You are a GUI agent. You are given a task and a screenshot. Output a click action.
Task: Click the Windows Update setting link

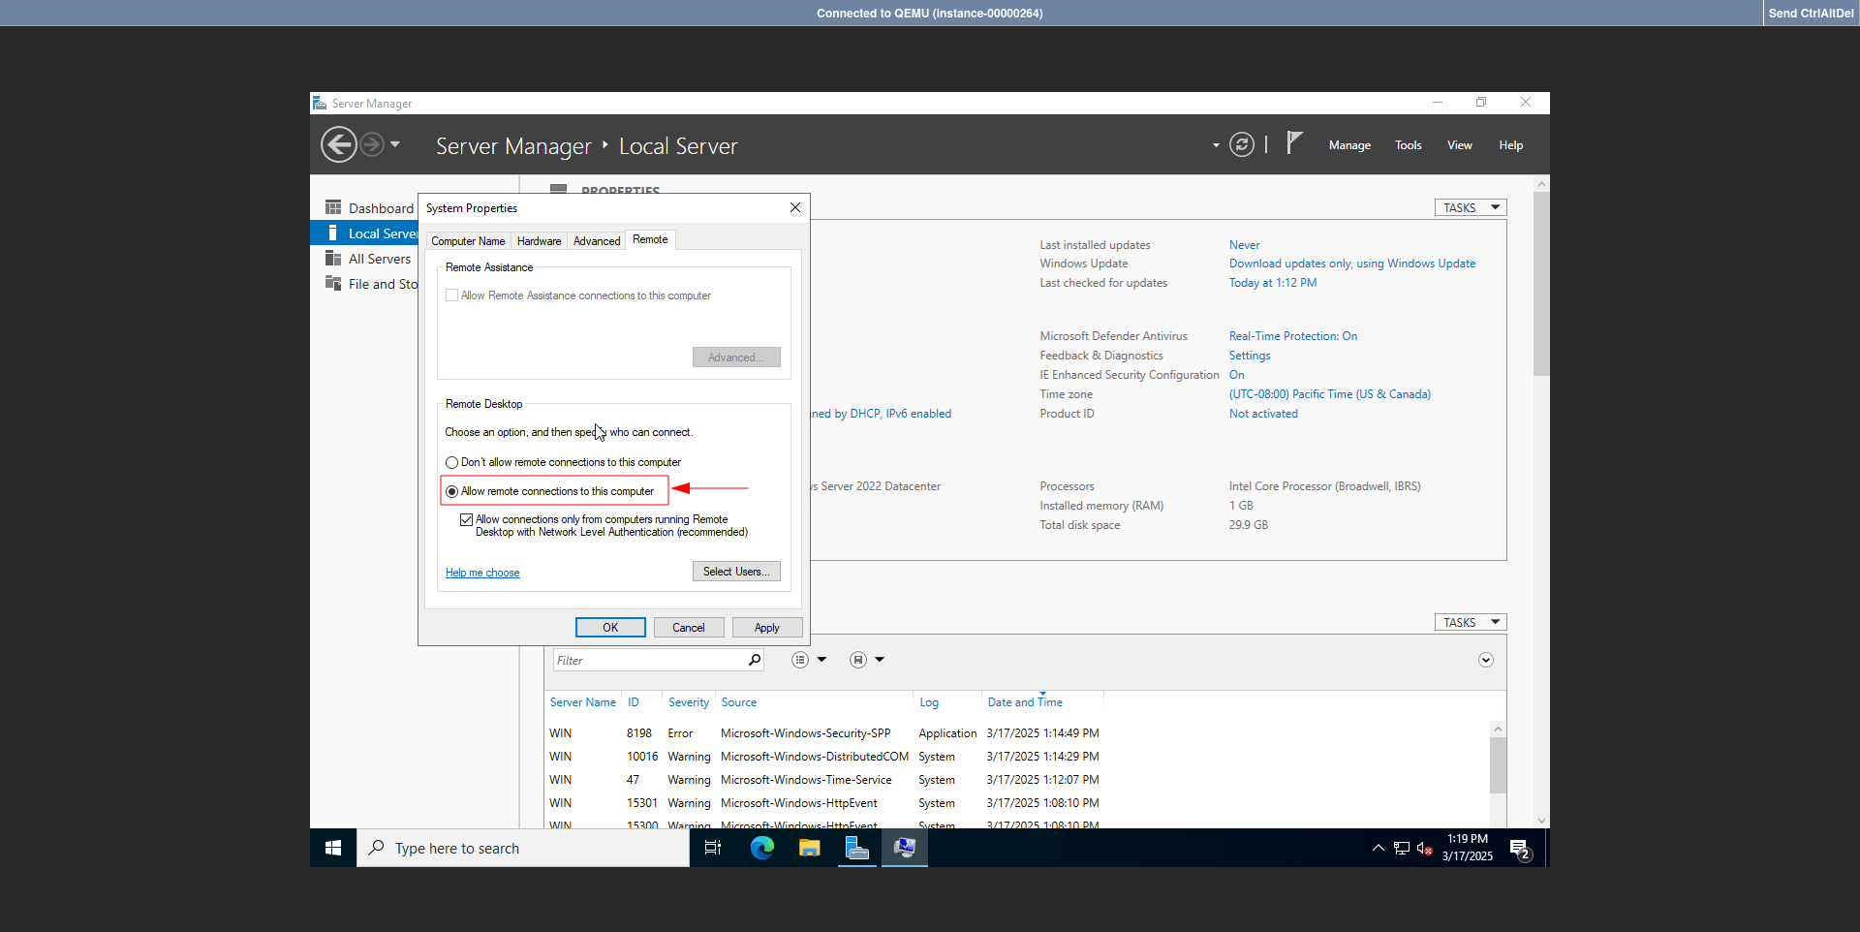pyautogui.click(x=1352, y=264)
